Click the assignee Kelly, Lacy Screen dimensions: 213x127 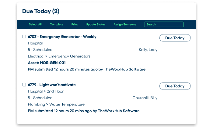point(148,50)
